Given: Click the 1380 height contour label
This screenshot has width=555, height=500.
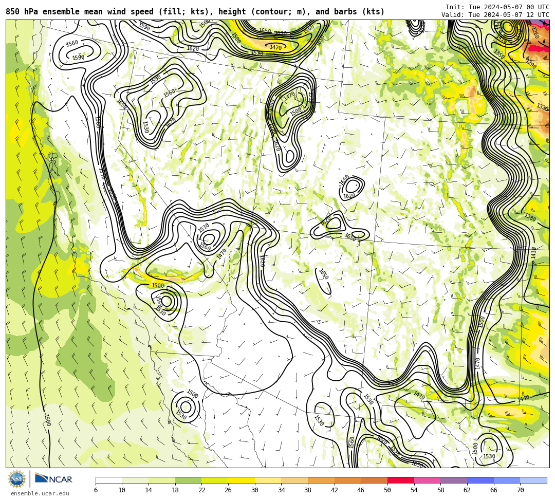Looking at the screenshot, I should point(530,217).
